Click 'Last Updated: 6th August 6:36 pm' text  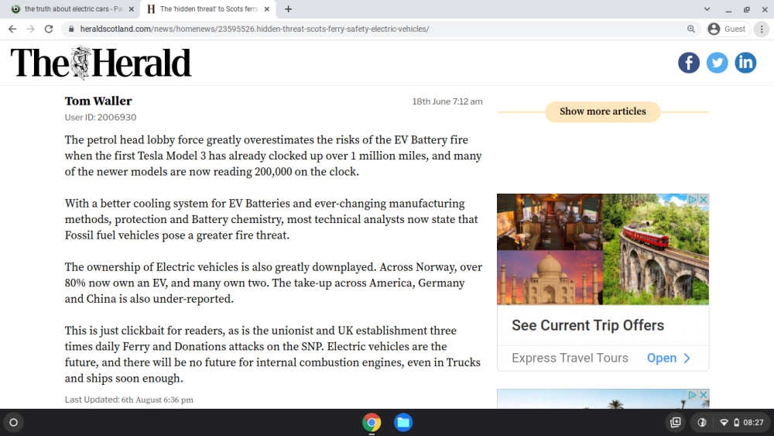pos(128,400)
